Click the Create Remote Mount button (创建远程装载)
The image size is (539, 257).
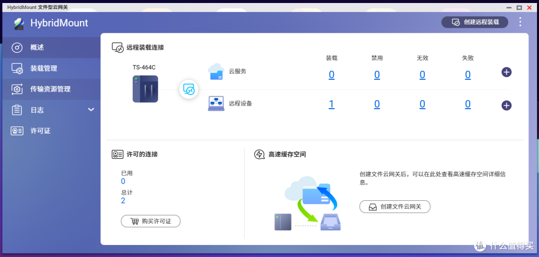pos(475,22)
